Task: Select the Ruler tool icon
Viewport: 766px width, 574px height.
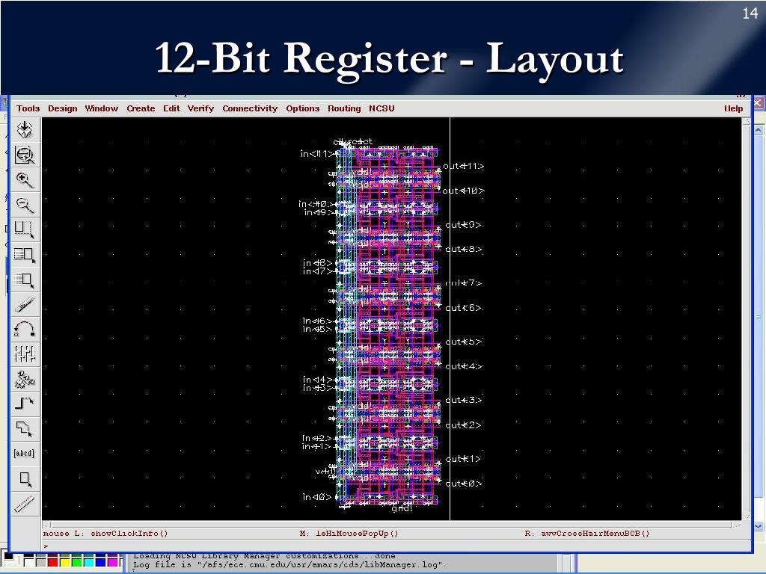Action: 25,503
